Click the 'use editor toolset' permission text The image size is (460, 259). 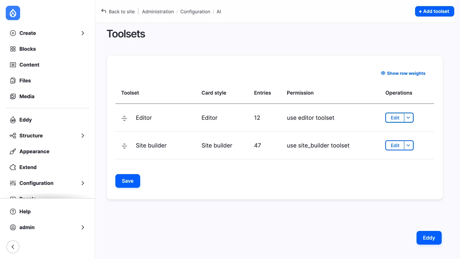click(310, 118)
